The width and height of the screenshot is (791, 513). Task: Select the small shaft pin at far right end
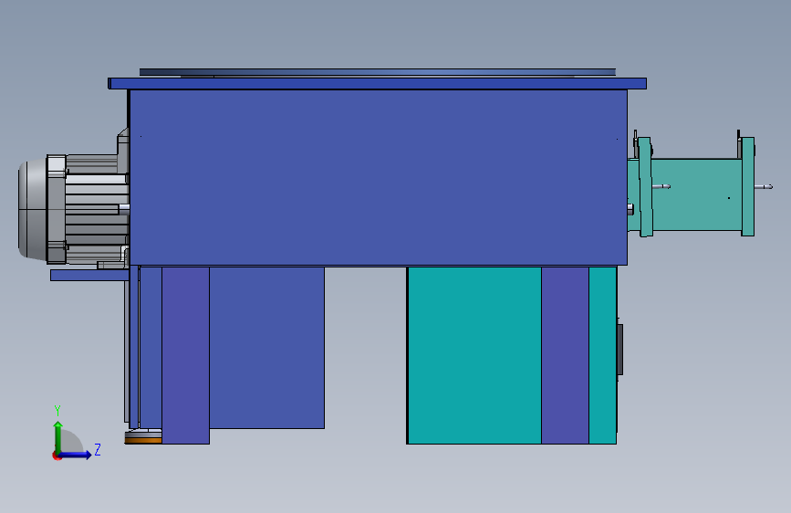764,187
